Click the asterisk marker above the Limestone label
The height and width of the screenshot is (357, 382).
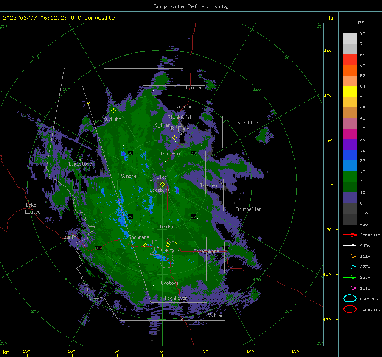click(80, 160)
